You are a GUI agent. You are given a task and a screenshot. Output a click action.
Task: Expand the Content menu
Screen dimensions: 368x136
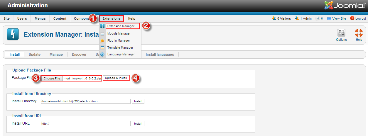pos(60,18)
